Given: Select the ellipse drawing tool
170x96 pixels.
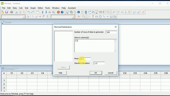Looking at the screenshot, I should (x=100, y=17).
